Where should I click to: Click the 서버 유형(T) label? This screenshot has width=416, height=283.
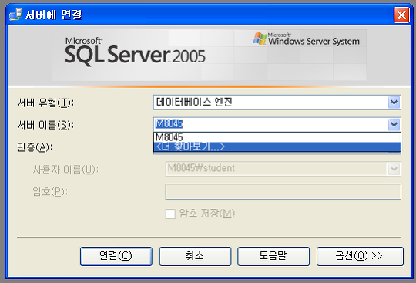tap(45, 103)
